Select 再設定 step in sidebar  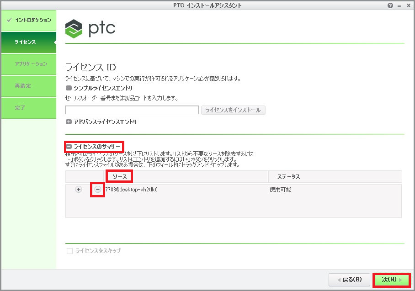[29, 86]
